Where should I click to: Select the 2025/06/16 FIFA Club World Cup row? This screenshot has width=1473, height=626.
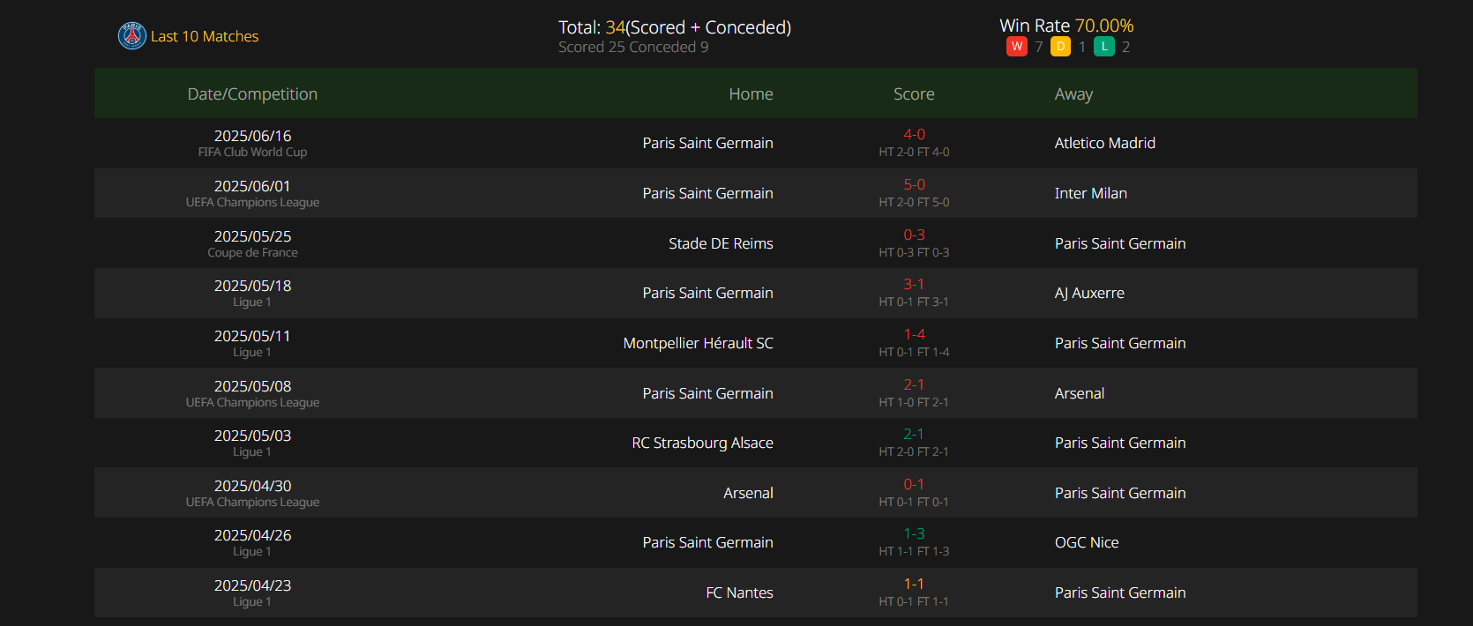[756, 143]
